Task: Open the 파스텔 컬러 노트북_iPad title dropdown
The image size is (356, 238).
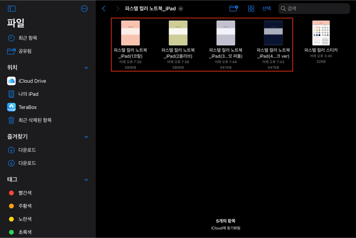Action: pos(181,9)
